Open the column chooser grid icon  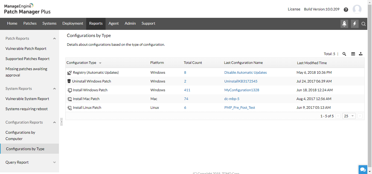(x=353, y=54)
